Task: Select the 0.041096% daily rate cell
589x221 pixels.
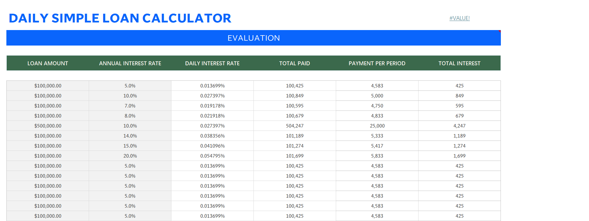Action: click(212, 146)
